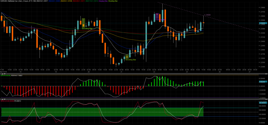The width and height of the screenshot is (268, 125).
Task: Click the 1.23608 trendline price label
Action: coord(207,15)
